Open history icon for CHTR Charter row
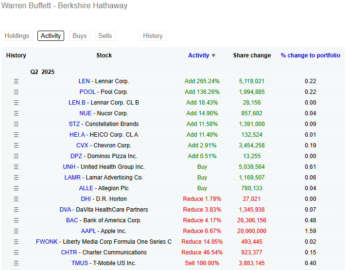The height and width of the screenshot is (270, 347). [x=16, y=252]
